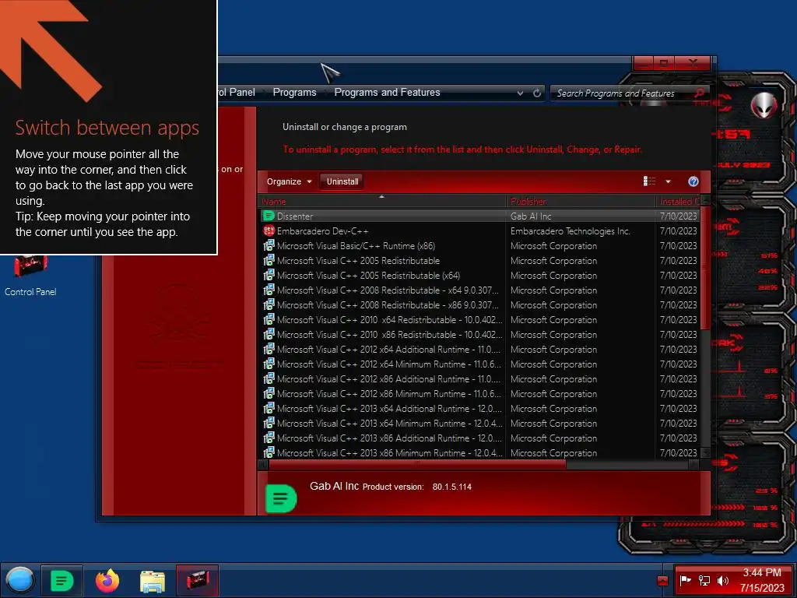Screen dimensions: 797x598
Task: Click the Embarcadero Dev-C++ icon
Action: coord(269,230)
